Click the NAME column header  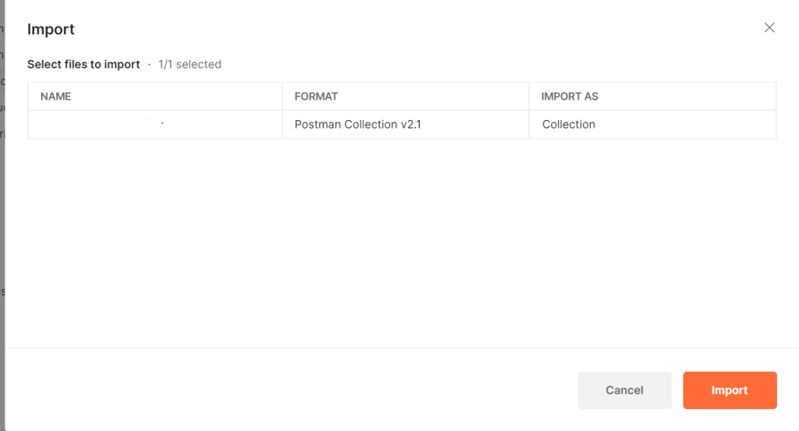click(x=55, y=97)
